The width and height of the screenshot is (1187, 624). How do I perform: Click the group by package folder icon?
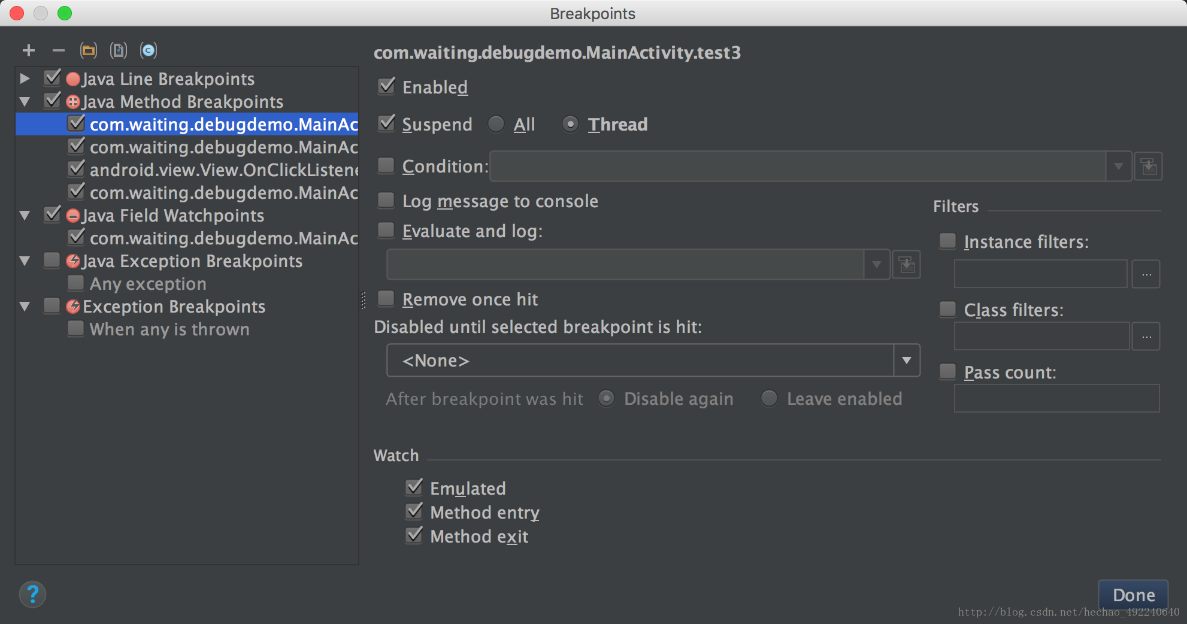[x=89, y=51]
